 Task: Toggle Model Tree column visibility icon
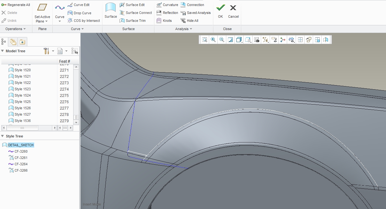75,51
